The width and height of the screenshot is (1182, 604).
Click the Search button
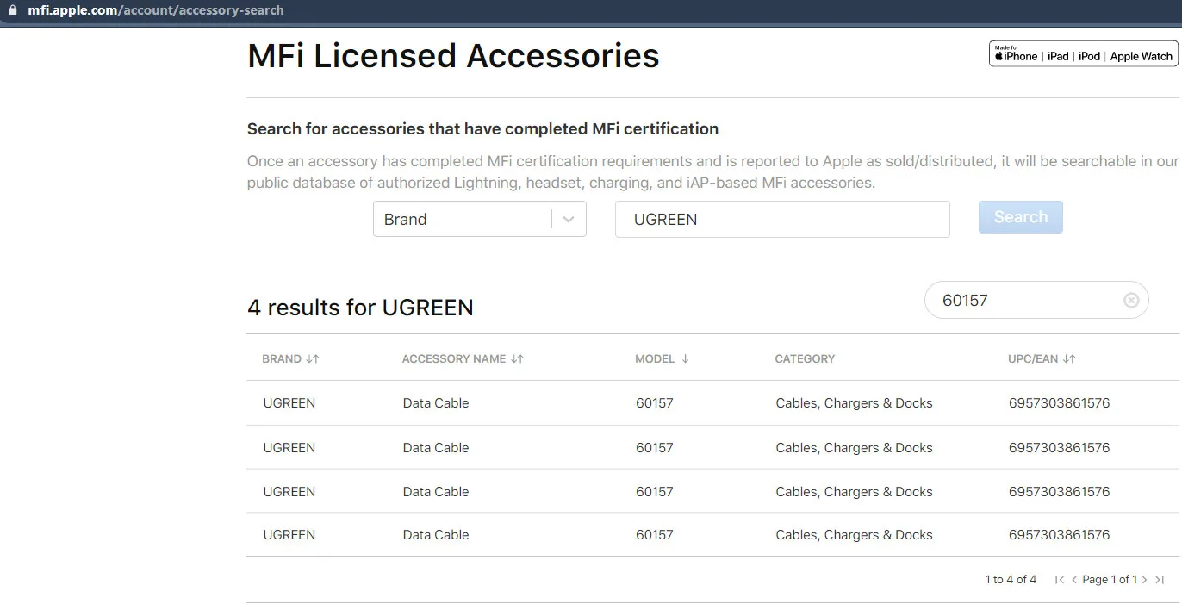(x=1020, y=217)
